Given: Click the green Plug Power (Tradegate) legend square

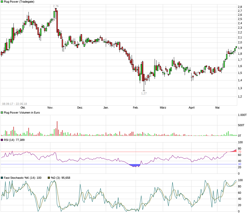Looking at the screenshot, I should (x=2, y=2).
